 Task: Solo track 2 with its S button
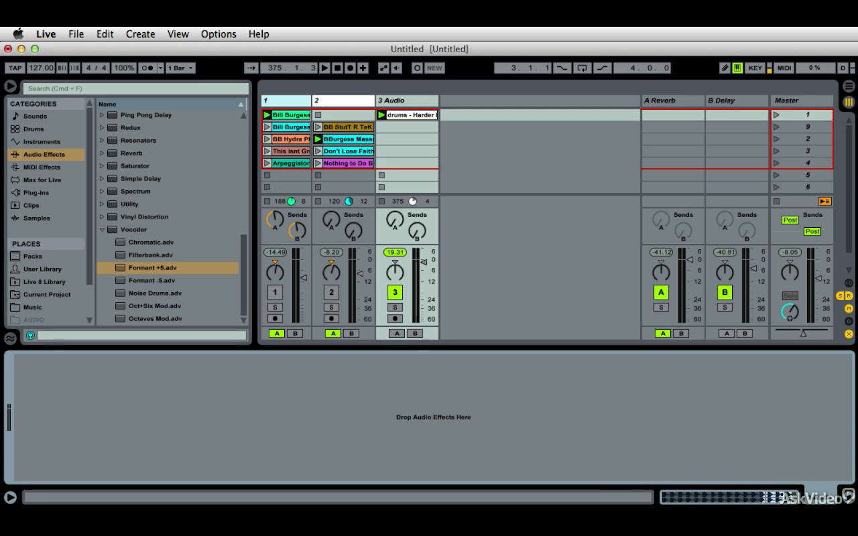331,308
